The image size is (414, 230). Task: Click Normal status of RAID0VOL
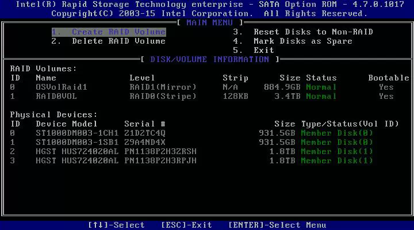(321, 97)
